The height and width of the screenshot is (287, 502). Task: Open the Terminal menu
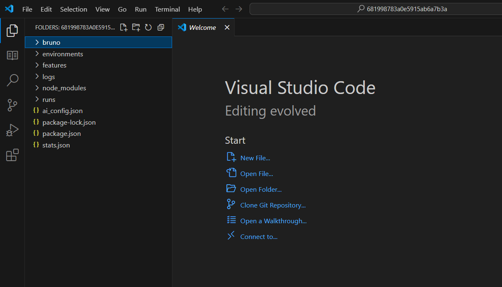(x=167, y=9)
